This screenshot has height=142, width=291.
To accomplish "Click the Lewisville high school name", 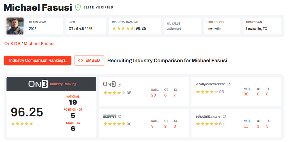I will point(214,29).
